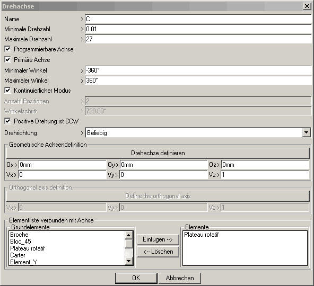Close the Drehachse dialog with the X icon
This screenshot has height=286, width=314.
[x=307, y=6]
